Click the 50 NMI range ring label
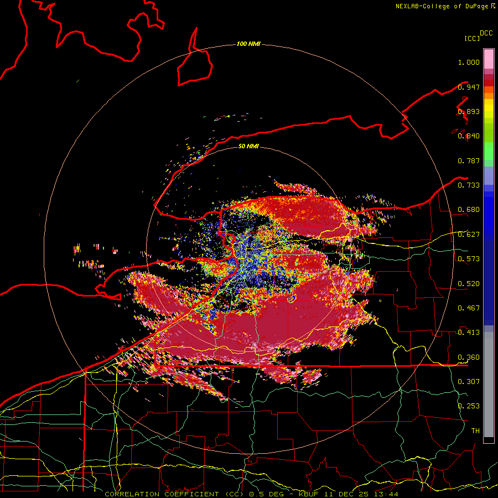This screenshot has width=498, height=498. click(248, 146)
